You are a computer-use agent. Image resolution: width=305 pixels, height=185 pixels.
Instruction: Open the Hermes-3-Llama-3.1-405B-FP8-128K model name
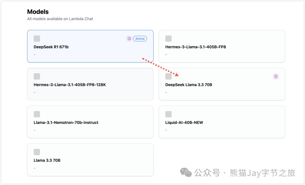pyautogui.click(x=70, y=85)
